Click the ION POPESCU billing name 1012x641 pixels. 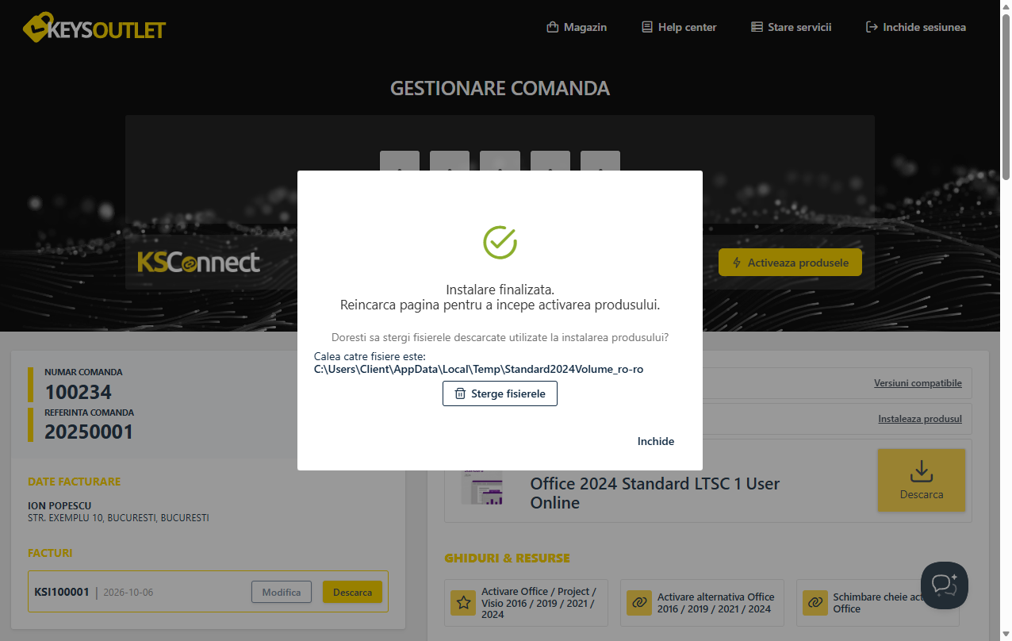pyautogui.click(x=59, y=505)
